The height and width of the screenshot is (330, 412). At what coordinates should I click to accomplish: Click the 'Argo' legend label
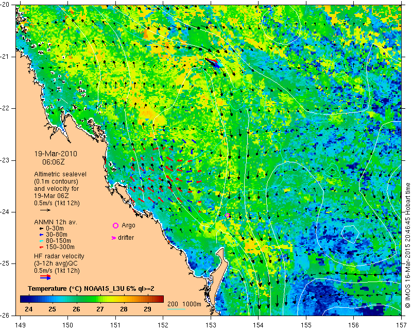pos(128,225)
